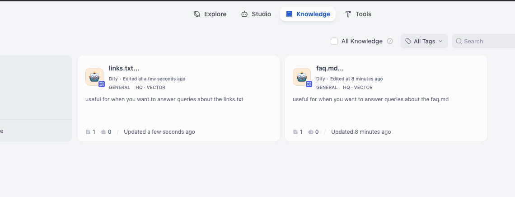
Task: Click the Tools hammer icon
Action: click(x=348, y=14)
